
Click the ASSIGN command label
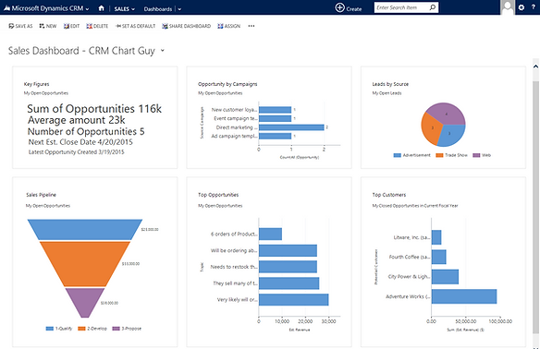coord(232,26)
